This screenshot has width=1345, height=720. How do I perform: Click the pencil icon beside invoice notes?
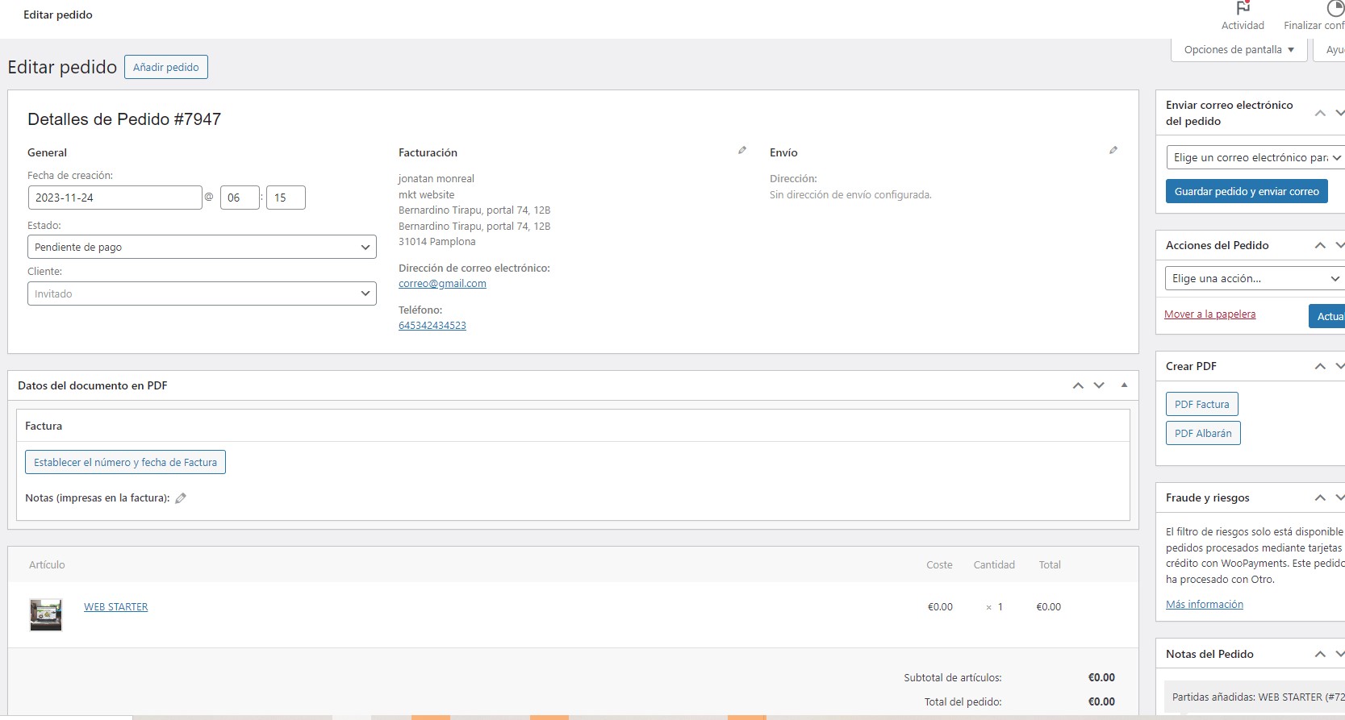tap(181, 498)
